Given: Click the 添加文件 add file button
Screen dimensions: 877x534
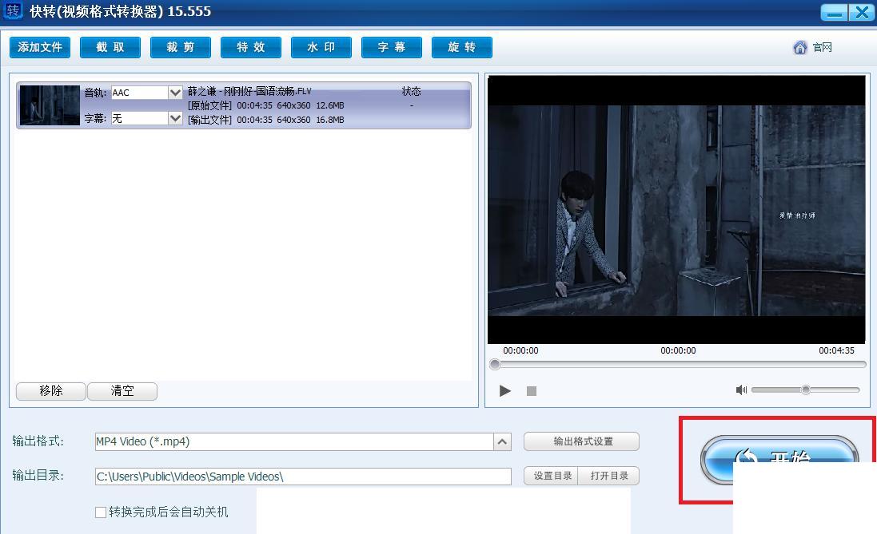Looking at the screenshot, I should tap(40, 47).
